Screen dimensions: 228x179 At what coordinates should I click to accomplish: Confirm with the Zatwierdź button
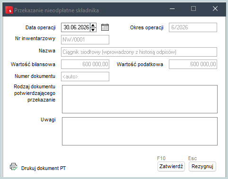[171, 166]
